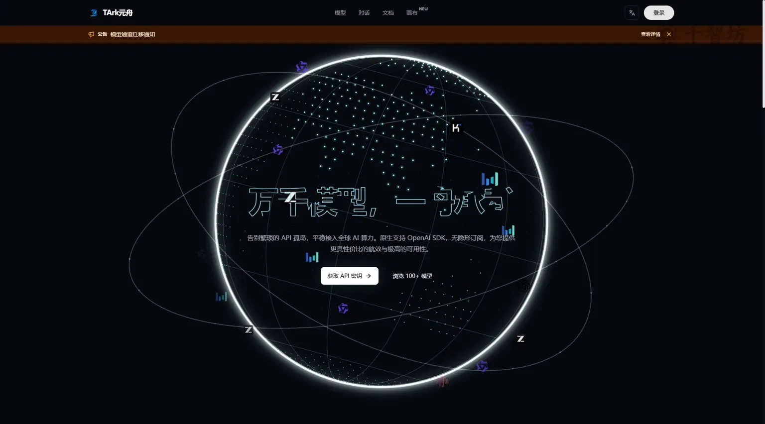The image size is (765, 424).
Task: Click the TArk元舟 logo icon
Action: click(x=94, y=12)
